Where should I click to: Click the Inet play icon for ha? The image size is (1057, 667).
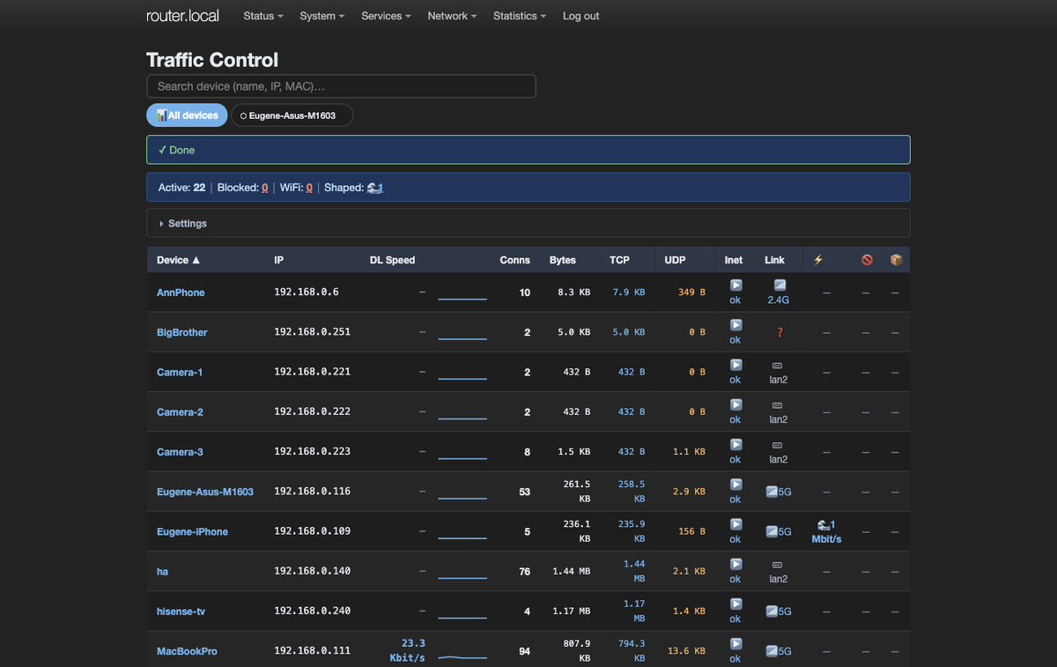[736, 564]
